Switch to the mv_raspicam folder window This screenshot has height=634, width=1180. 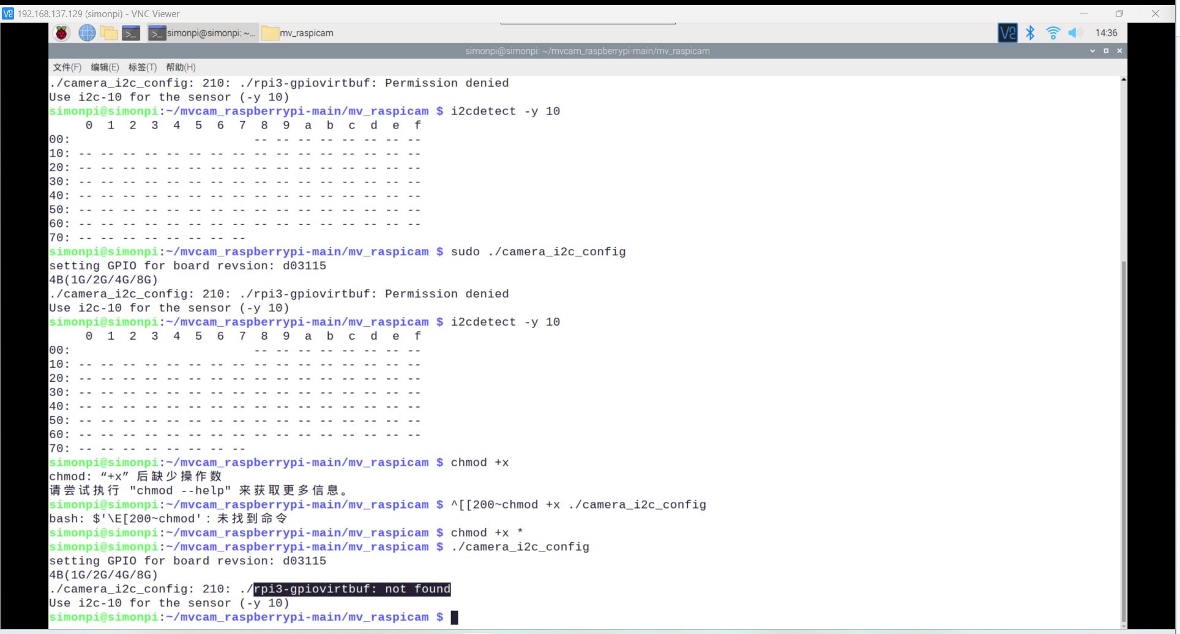[298, 33]
